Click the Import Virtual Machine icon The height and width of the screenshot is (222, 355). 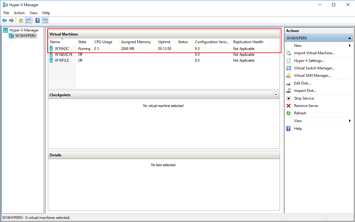click(289, 53)
